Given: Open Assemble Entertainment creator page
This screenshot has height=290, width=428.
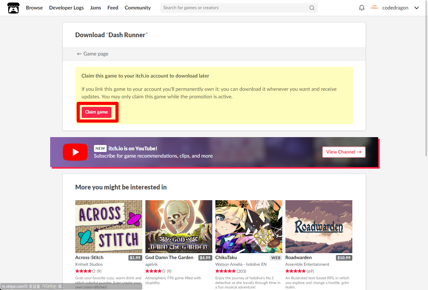Looking at the screenshot, I should pos(307,264).
